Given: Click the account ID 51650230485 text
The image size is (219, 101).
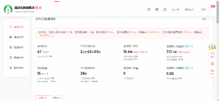Looking at the screenshot, I should [x=28, y=12].
